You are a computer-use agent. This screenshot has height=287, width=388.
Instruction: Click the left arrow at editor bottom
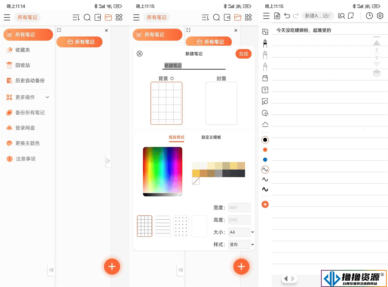click(286, 279)
